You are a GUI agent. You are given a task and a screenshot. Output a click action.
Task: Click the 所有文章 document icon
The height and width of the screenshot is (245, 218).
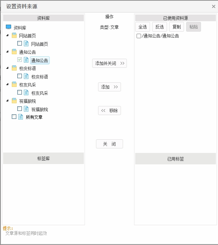click(21, 117)
